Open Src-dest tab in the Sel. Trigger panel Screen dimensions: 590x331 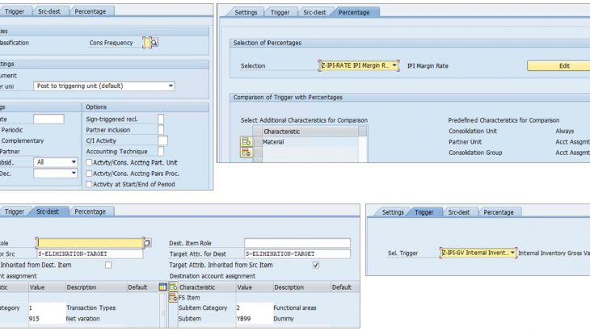click(x=459, y=212)
